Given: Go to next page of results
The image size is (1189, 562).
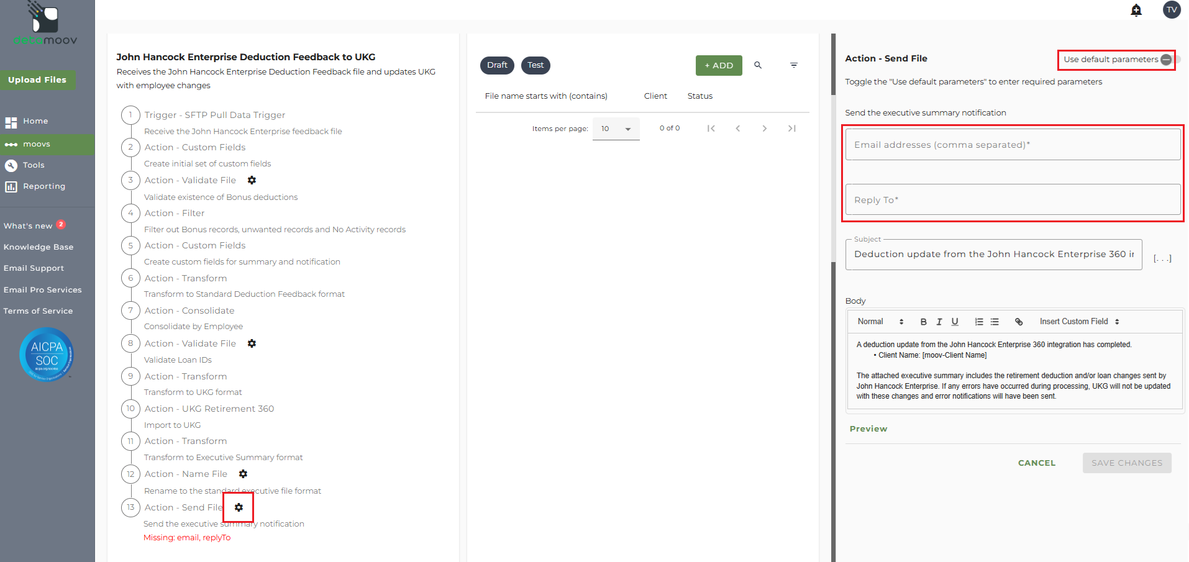Looking at the screenshot, I should [765, 129].
